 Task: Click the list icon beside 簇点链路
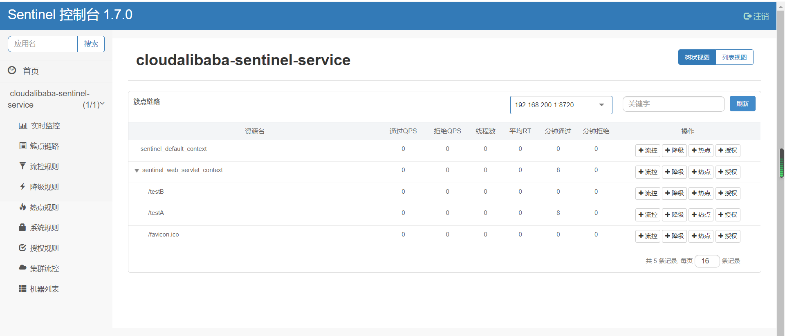pos(23,146)
